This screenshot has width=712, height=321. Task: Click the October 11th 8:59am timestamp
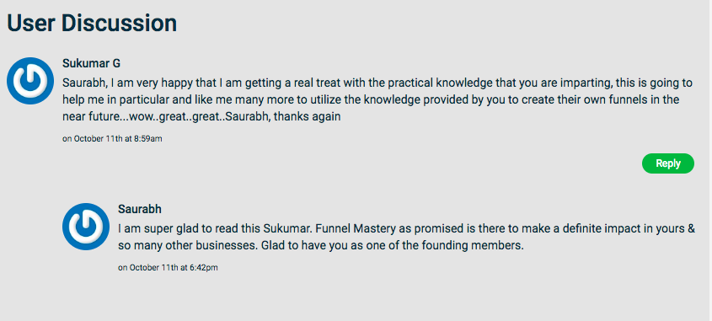point(112,139)
